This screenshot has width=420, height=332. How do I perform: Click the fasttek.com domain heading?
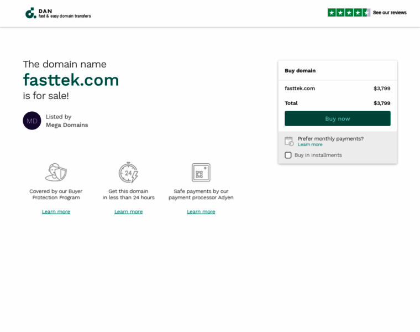click(x=71, y=80)
